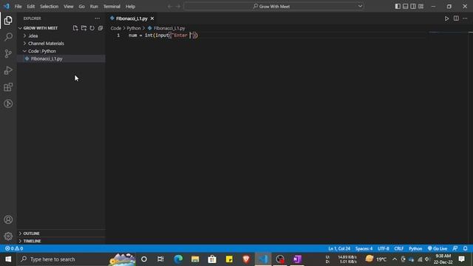The image size is (473, 266).
Task: Close the Fibonacci_L1.py editor tab
Action: click(152, 18)
